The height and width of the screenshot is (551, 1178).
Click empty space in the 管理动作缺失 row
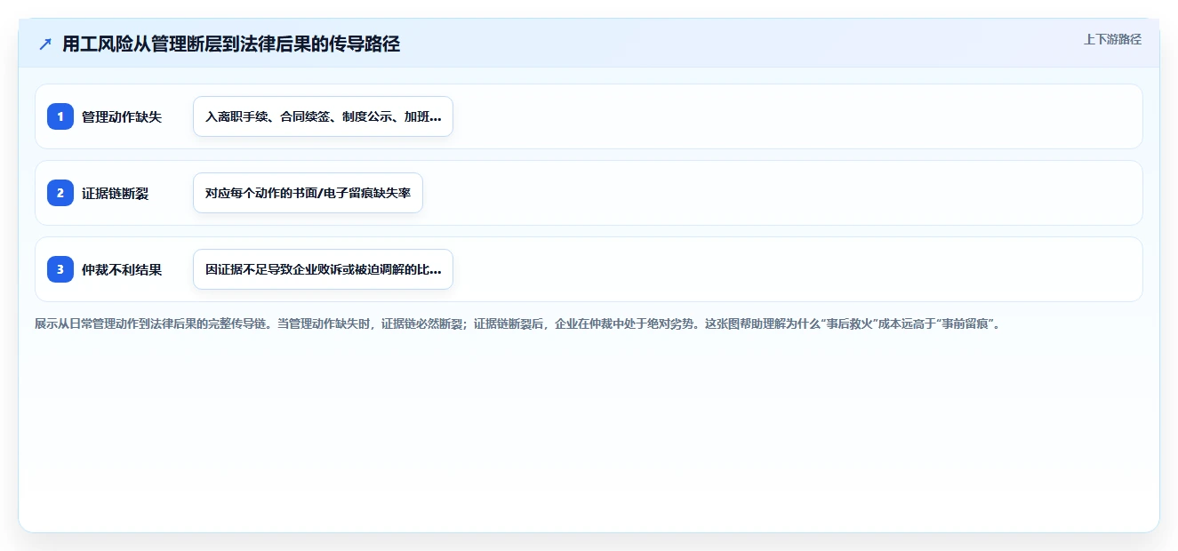[x=791, y=116]
